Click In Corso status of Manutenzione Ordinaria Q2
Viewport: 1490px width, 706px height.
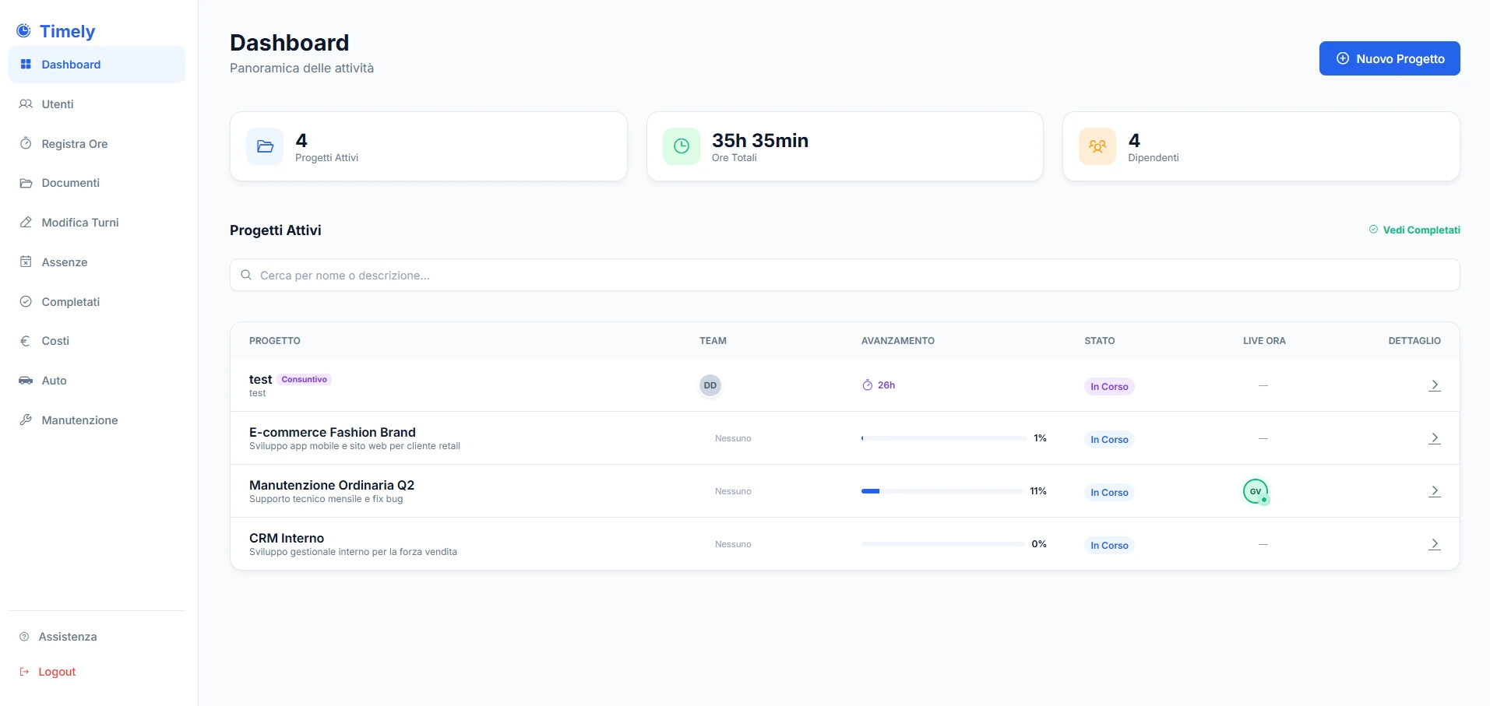[1109, 493]
